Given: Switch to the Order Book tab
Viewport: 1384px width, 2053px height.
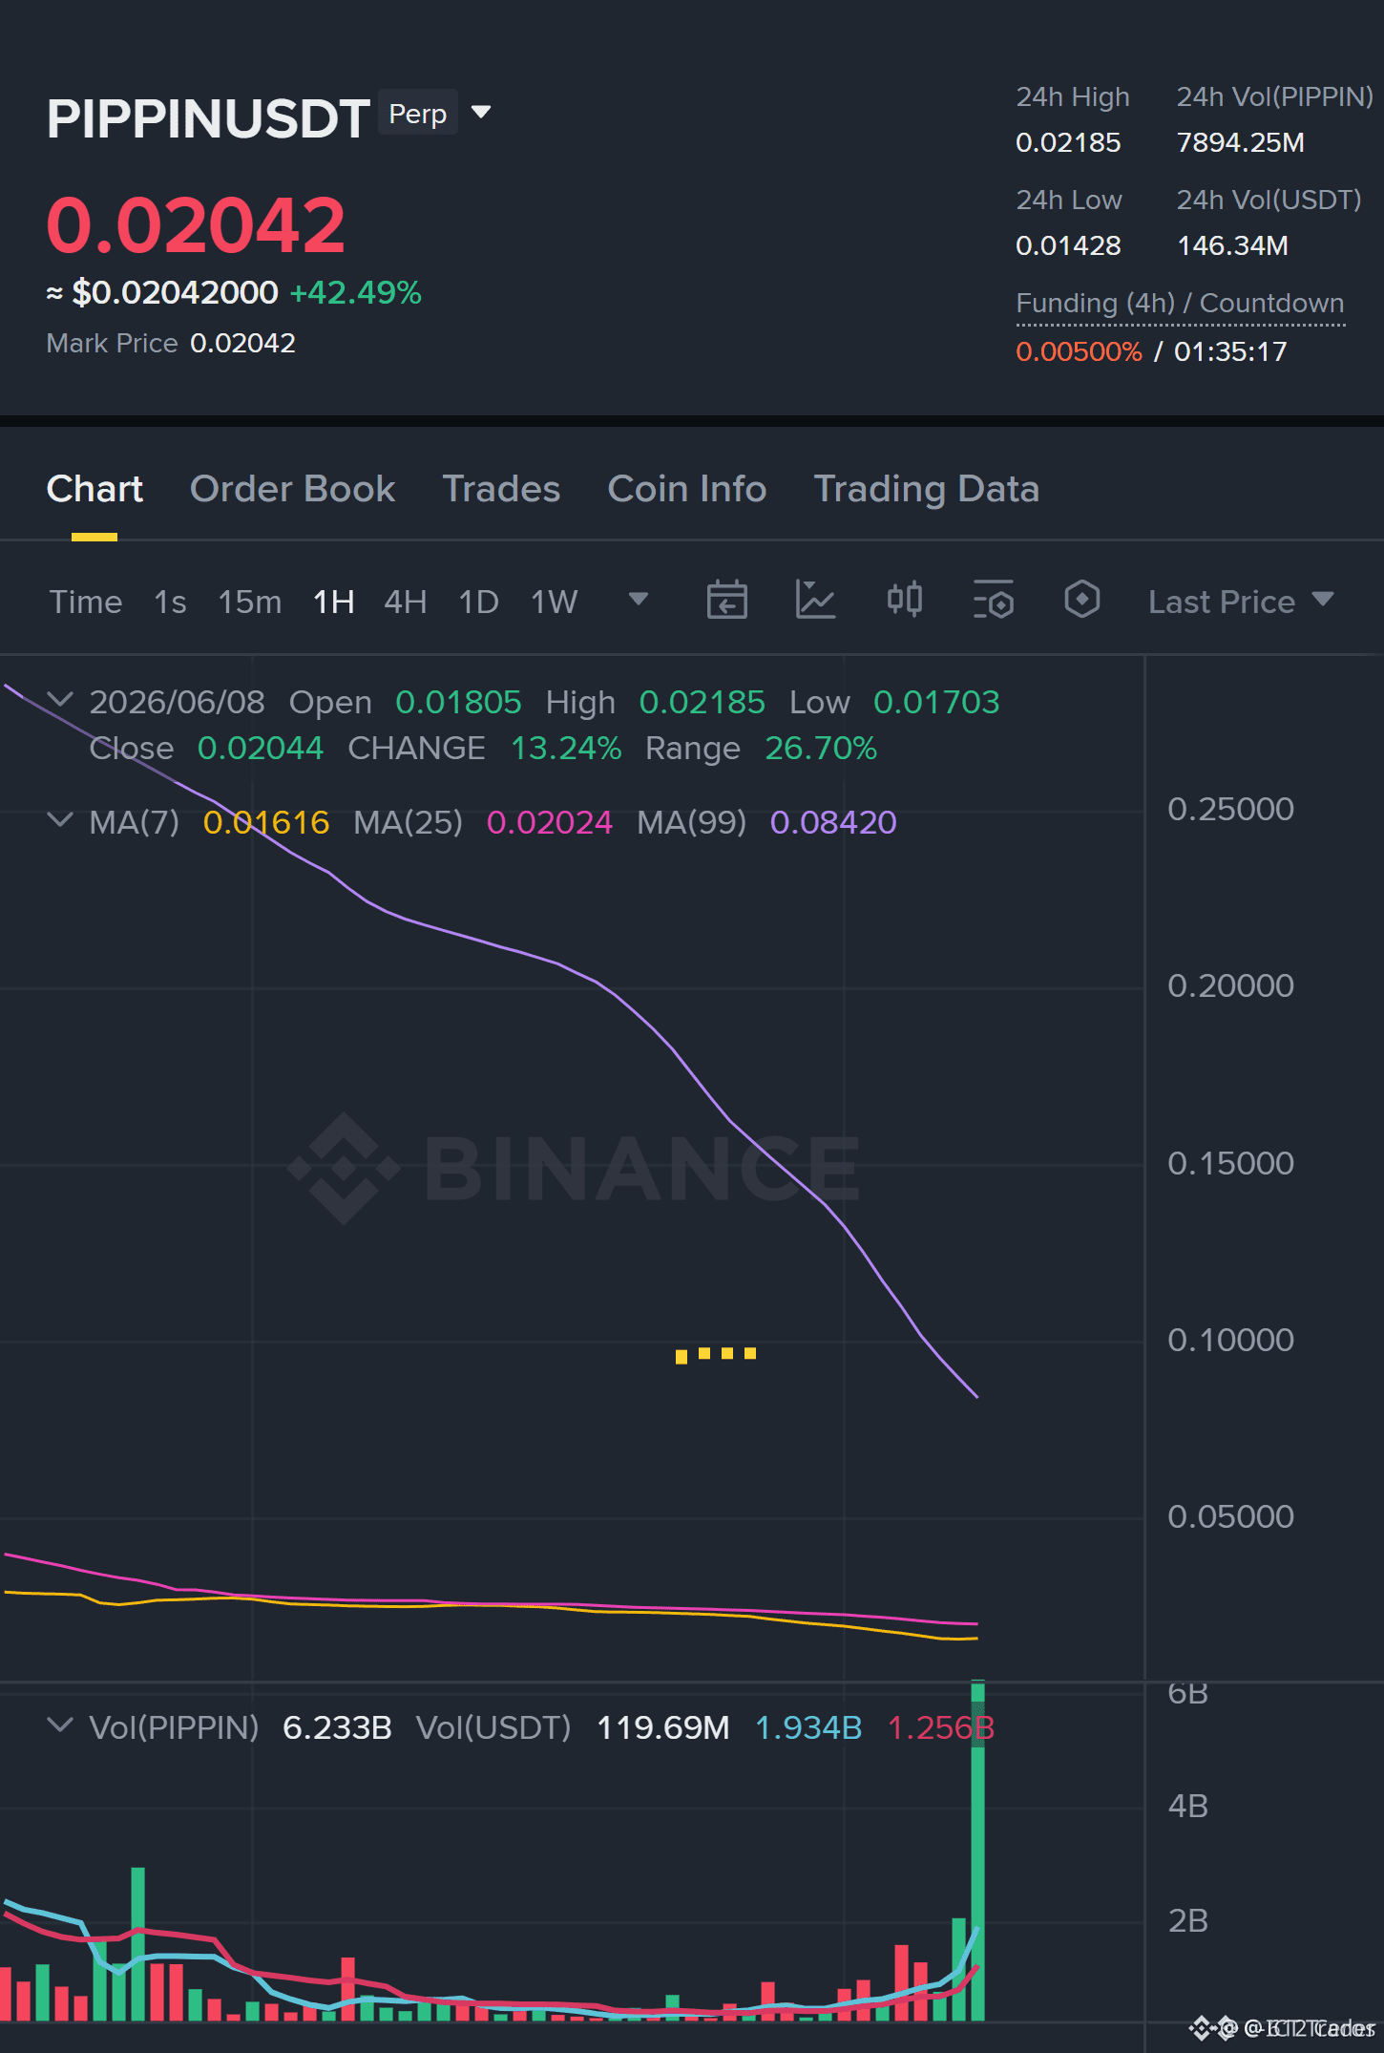Looking at the screenshot, I should 292,489.
